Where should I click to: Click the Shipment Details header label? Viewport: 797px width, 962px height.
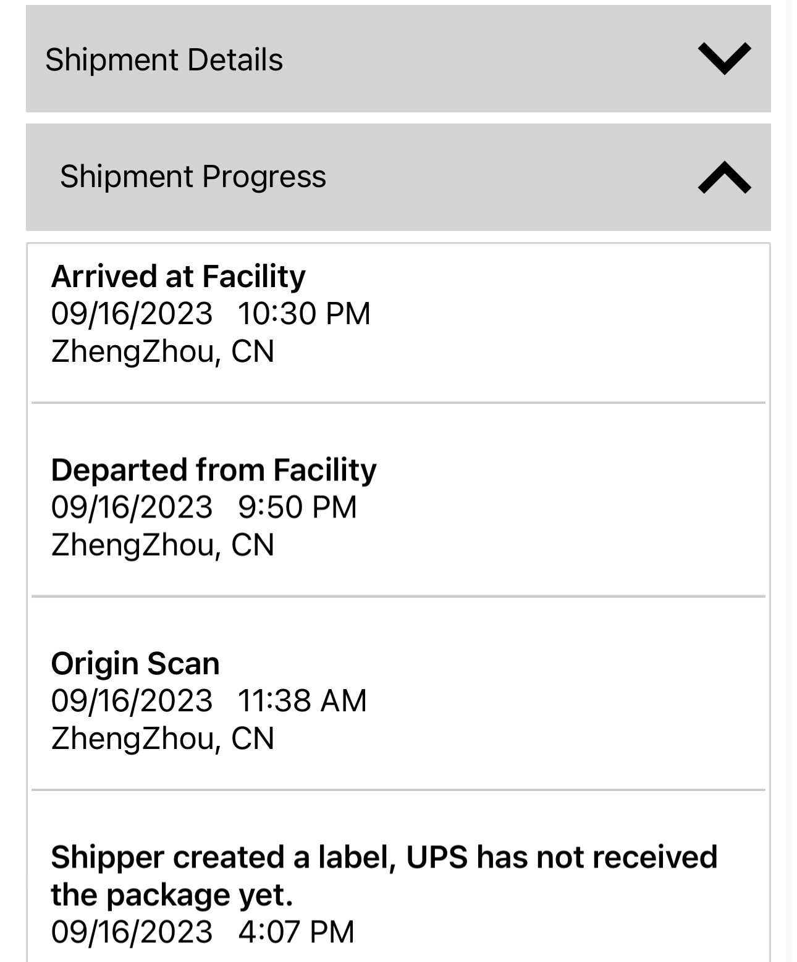(x=164, y=60)
